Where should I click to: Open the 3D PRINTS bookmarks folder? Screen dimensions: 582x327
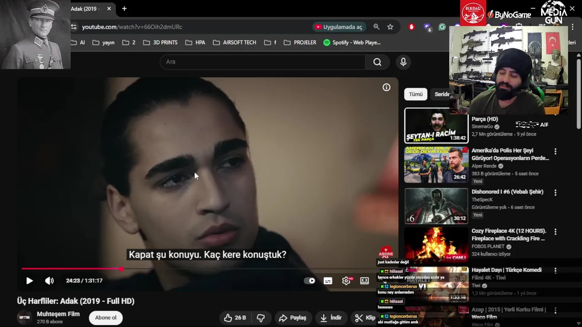pos(160,43)
